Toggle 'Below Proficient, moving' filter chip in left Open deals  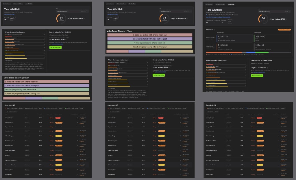tap(33, 108)
